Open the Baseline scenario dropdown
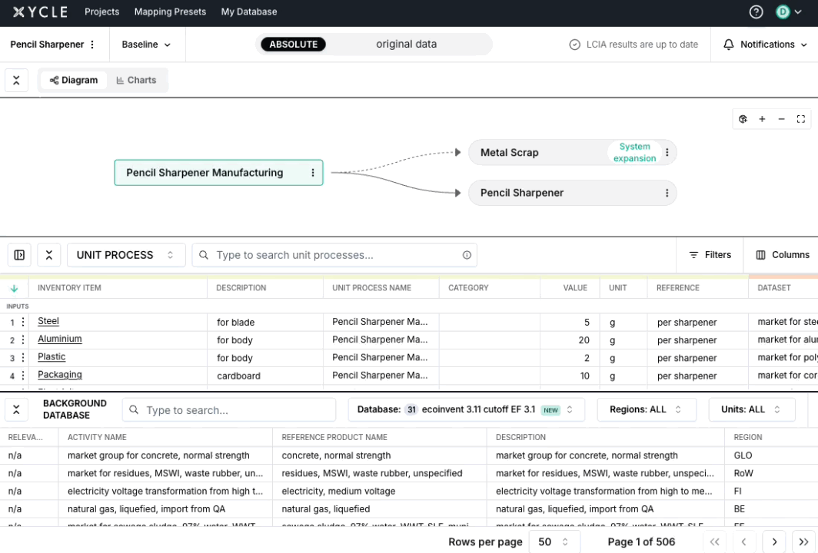Image resolution: width=818 pixels, height=553 pixels. coord(146,45)
